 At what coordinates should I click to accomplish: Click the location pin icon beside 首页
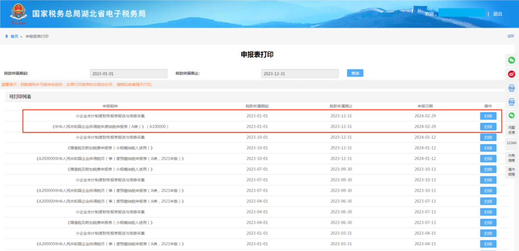point(6,36)
